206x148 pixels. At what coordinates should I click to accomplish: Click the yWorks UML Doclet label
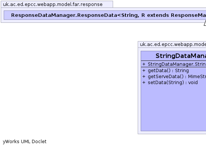[x=25, y=142]
